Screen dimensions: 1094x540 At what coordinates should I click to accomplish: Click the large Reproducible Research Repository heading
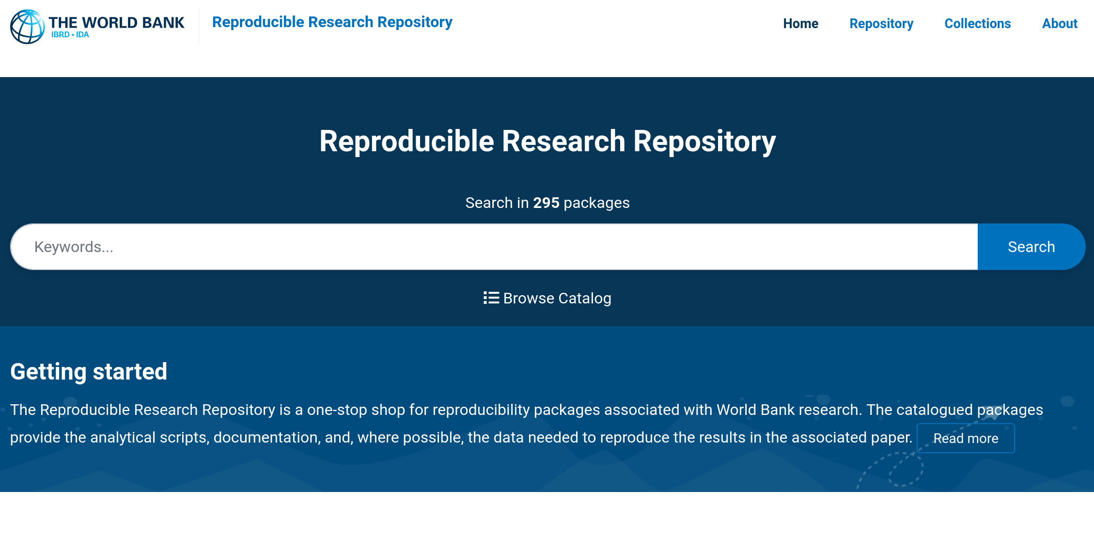(547, 141)
